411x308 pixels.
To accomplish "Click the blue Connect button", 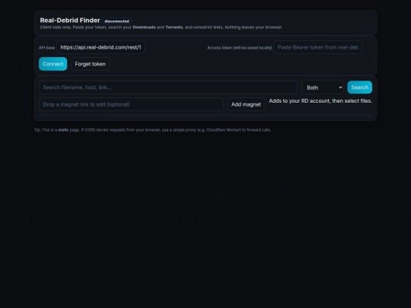I will tap(53, 64).
